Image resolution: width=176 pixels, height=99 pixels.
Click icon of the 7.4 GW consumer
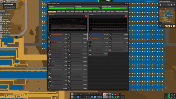pos(50,35)
